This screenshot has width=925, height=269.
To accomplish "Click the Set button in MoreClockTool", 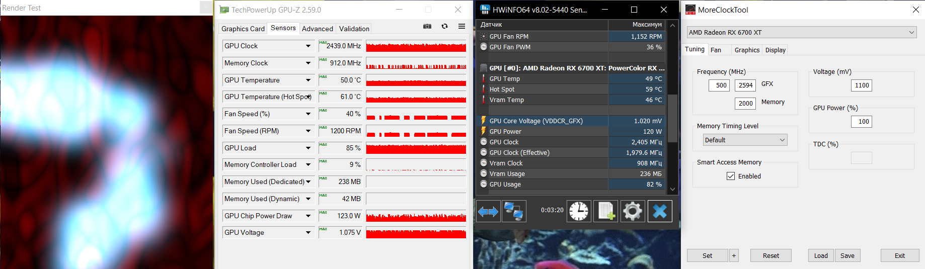I will point(707,255).
